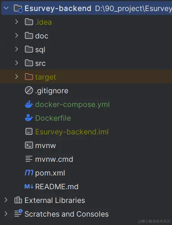172x225 pixels.
Task: Click the mvnw terminal script icon
Action: point(29,145)
